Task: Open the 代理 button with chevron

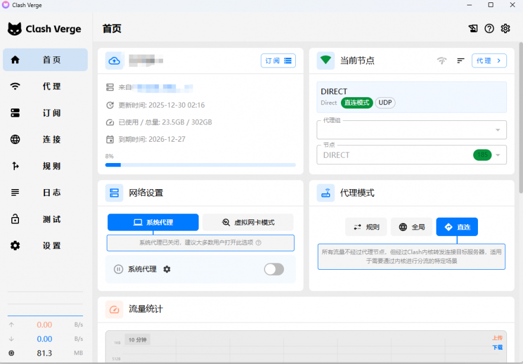Action: click(x=489, y=60)
